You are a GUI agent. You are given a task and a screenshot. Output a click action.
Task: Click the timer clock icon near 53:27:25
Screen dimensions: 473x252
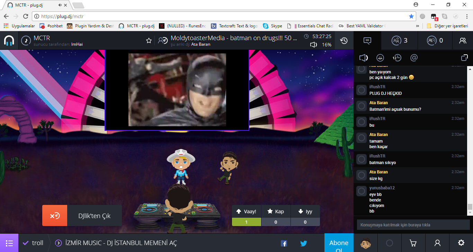[x=306, y=36]
